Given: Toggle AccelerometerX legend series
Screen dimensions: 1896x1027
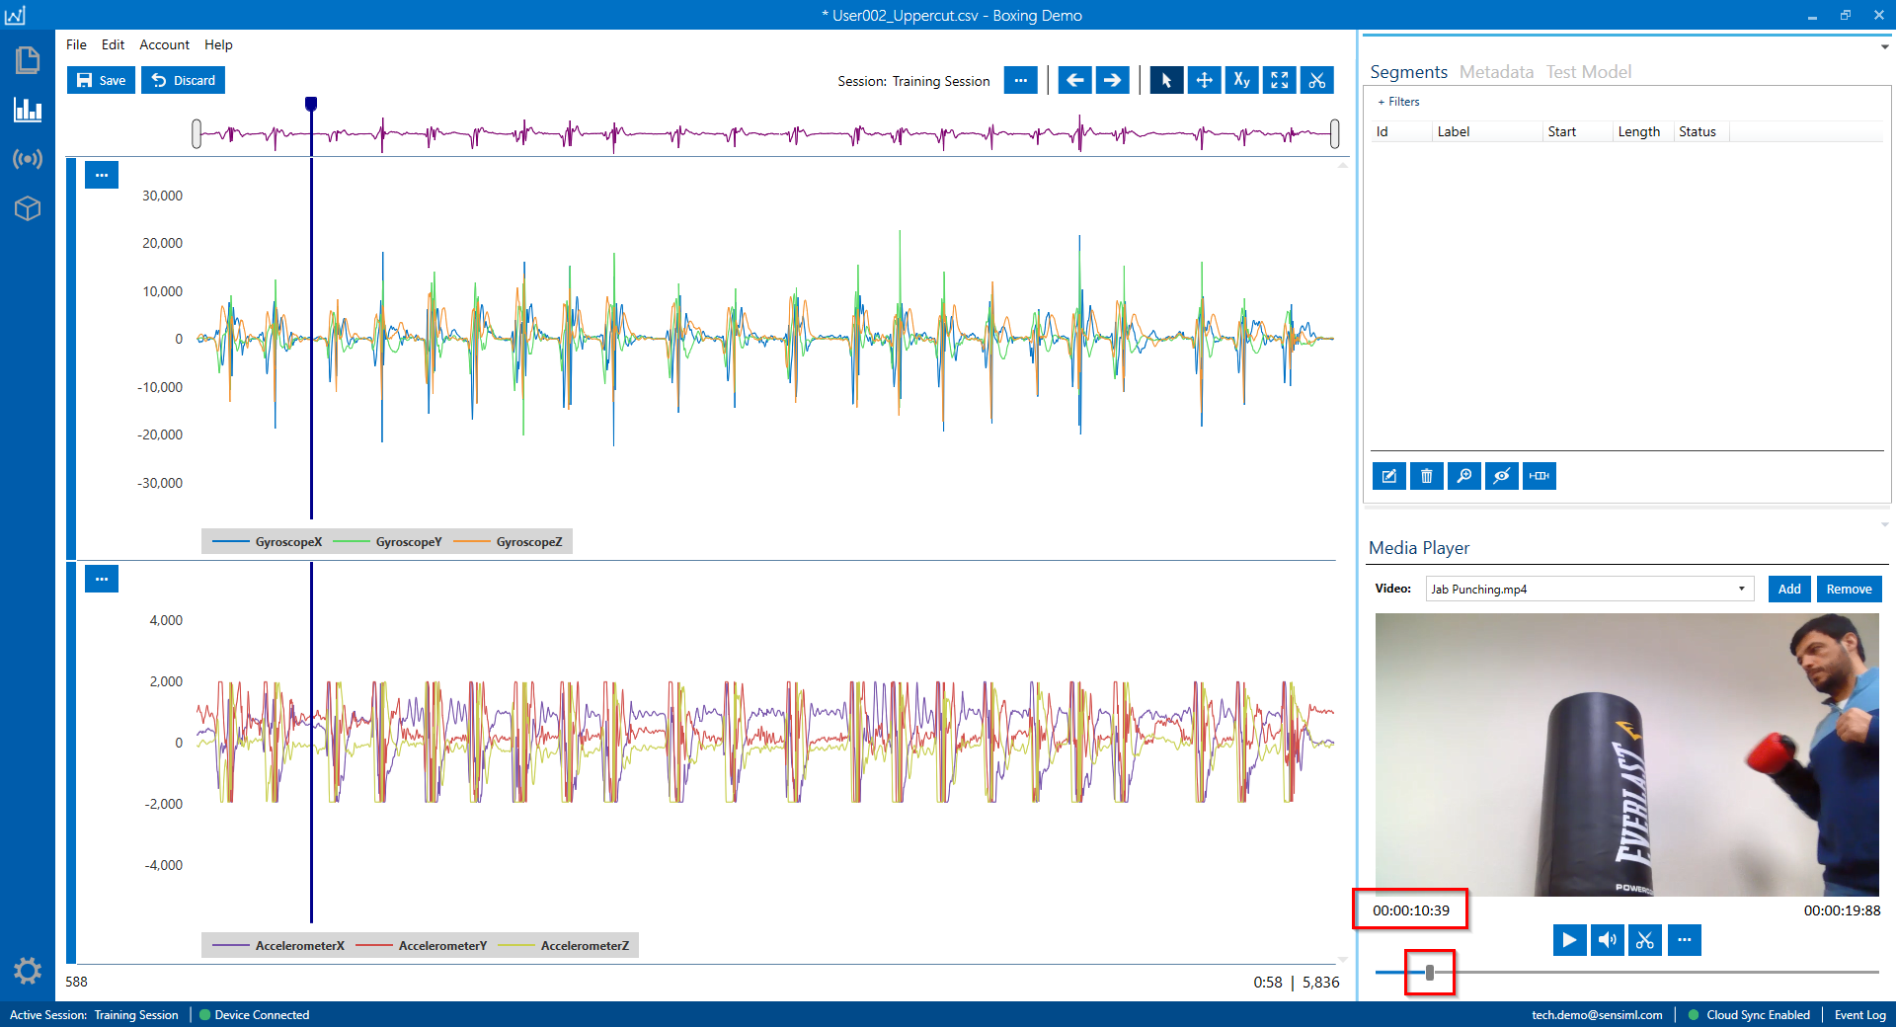Looking at the screenshot, I should pos(278,946).
